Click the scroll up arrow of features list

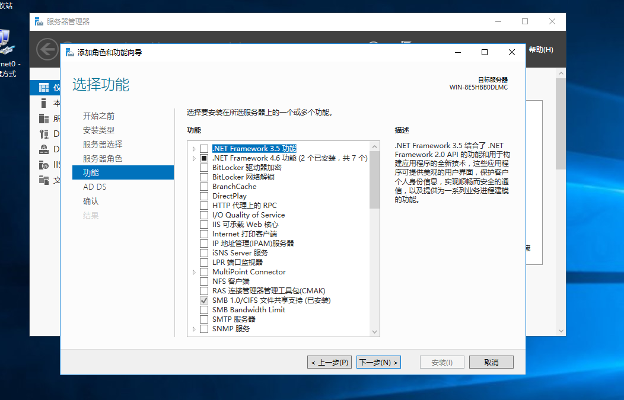pos(374,147)
